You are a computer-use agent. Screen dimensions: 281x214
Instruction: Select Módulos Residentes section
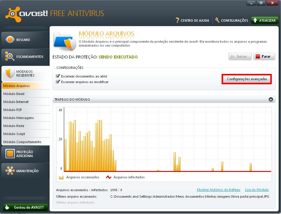pos(26,73)
